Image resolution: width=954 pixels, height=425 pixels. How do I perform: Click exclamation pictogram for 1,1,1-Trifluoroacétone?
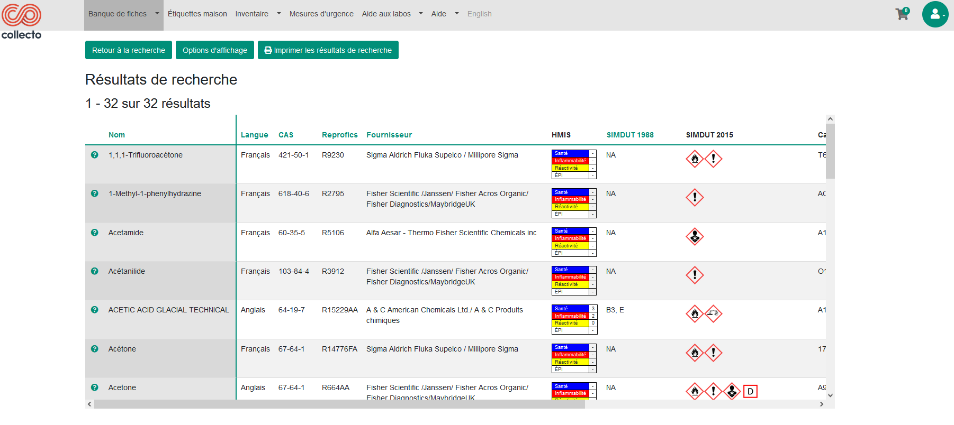(x=713, y=159)
